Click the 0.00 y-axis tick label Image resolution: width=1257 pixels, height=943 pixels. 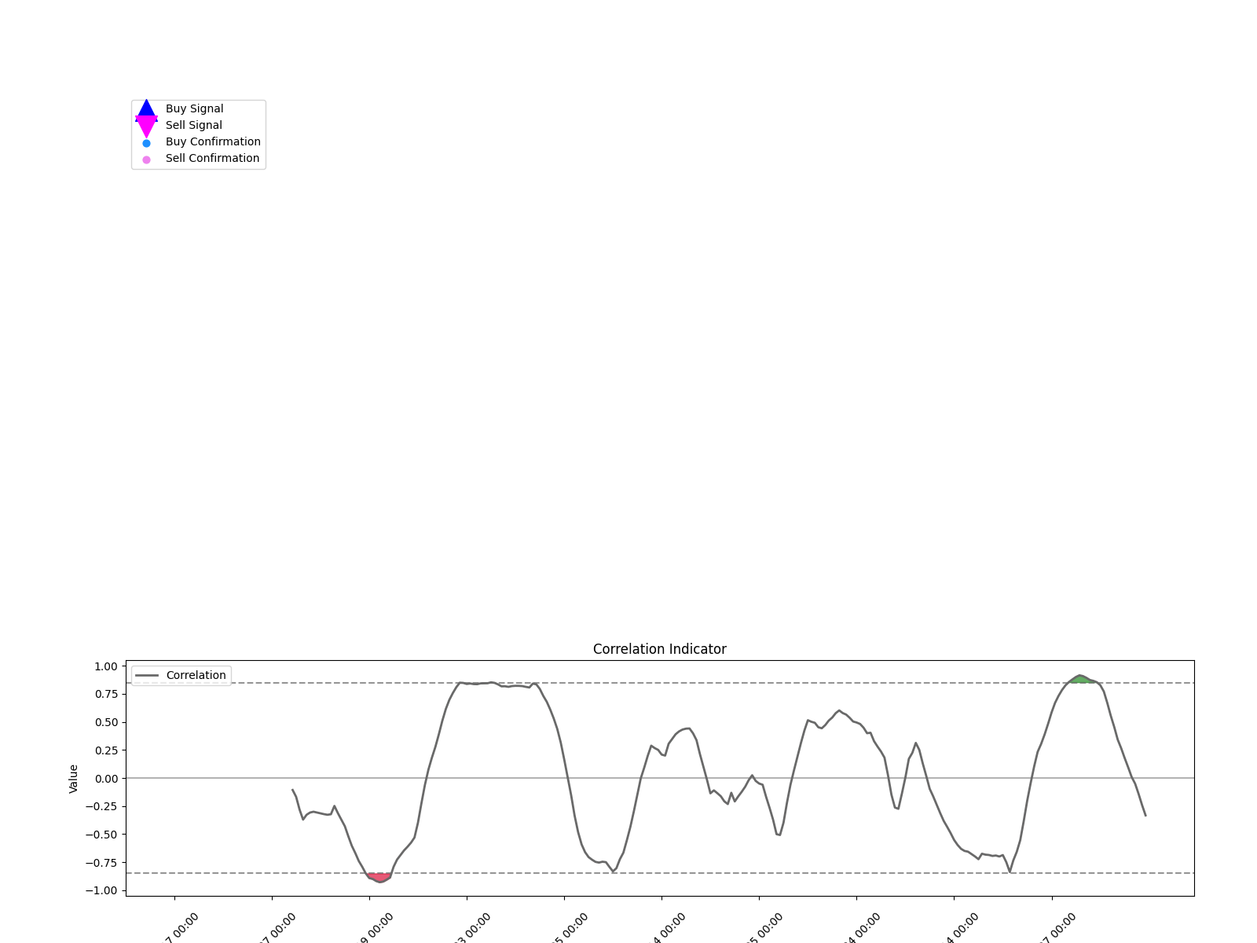[106, 779]
